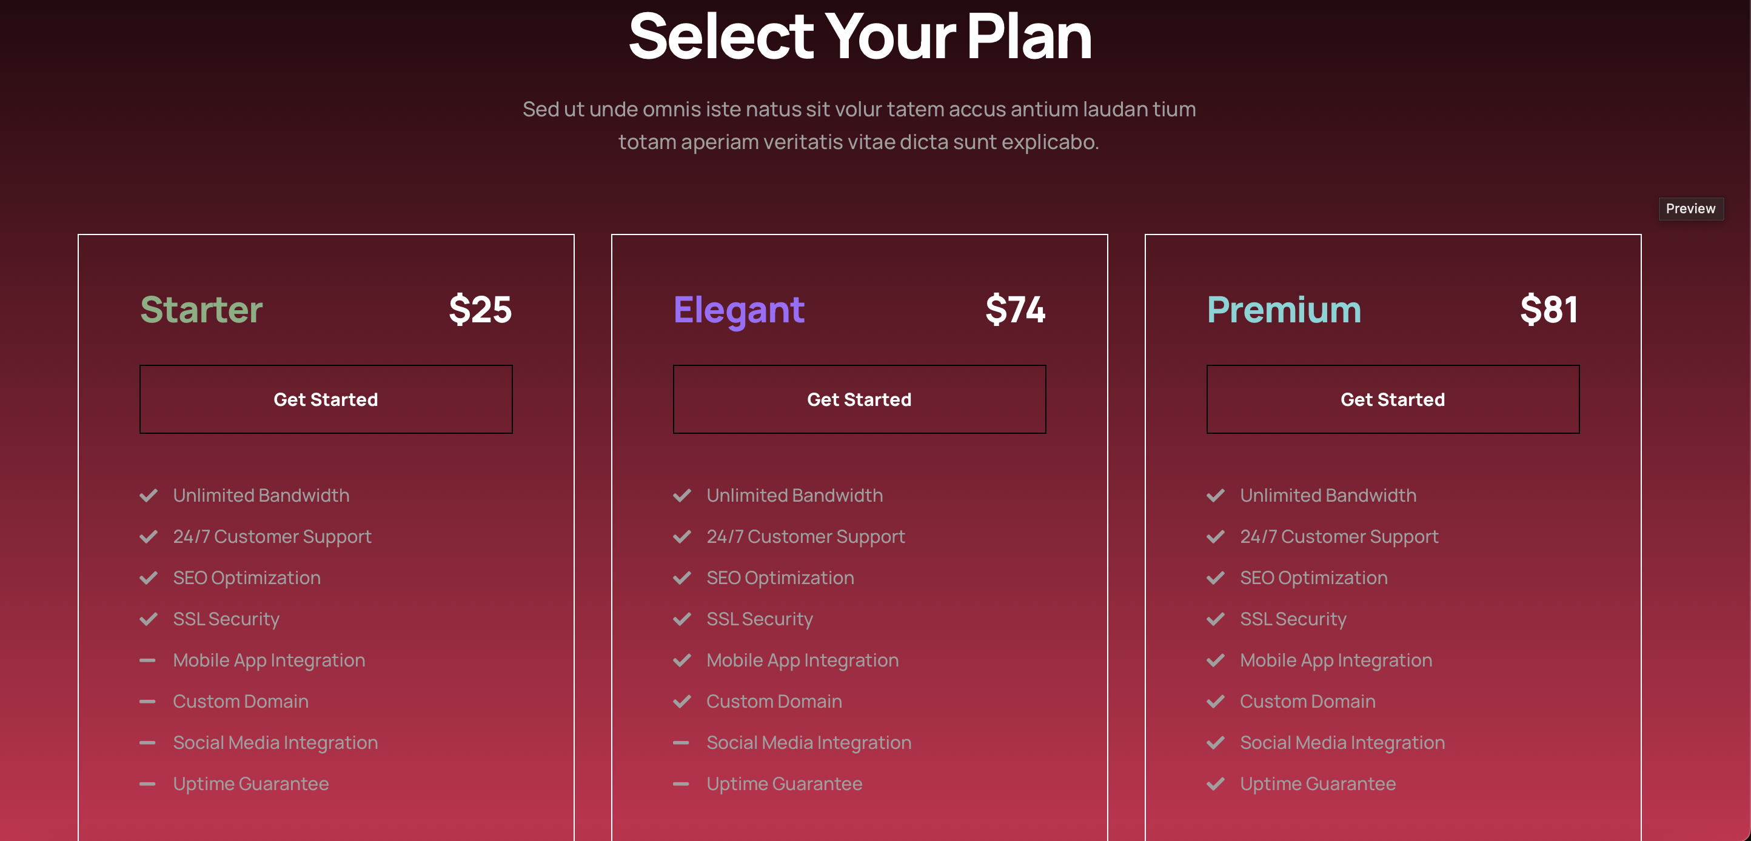This screenshot has height=841, width=1751.
Task: Click the check beside Elegant's 24/7 Customer Support
Action: [683, 537]
